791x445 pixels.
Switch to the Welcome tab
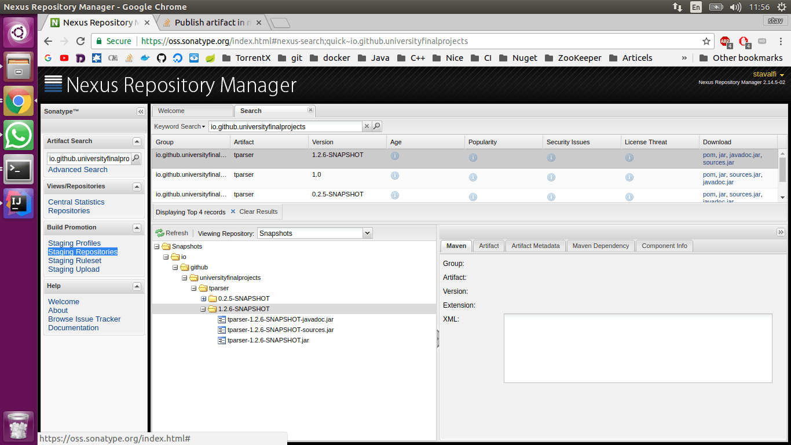click(192, 111)
